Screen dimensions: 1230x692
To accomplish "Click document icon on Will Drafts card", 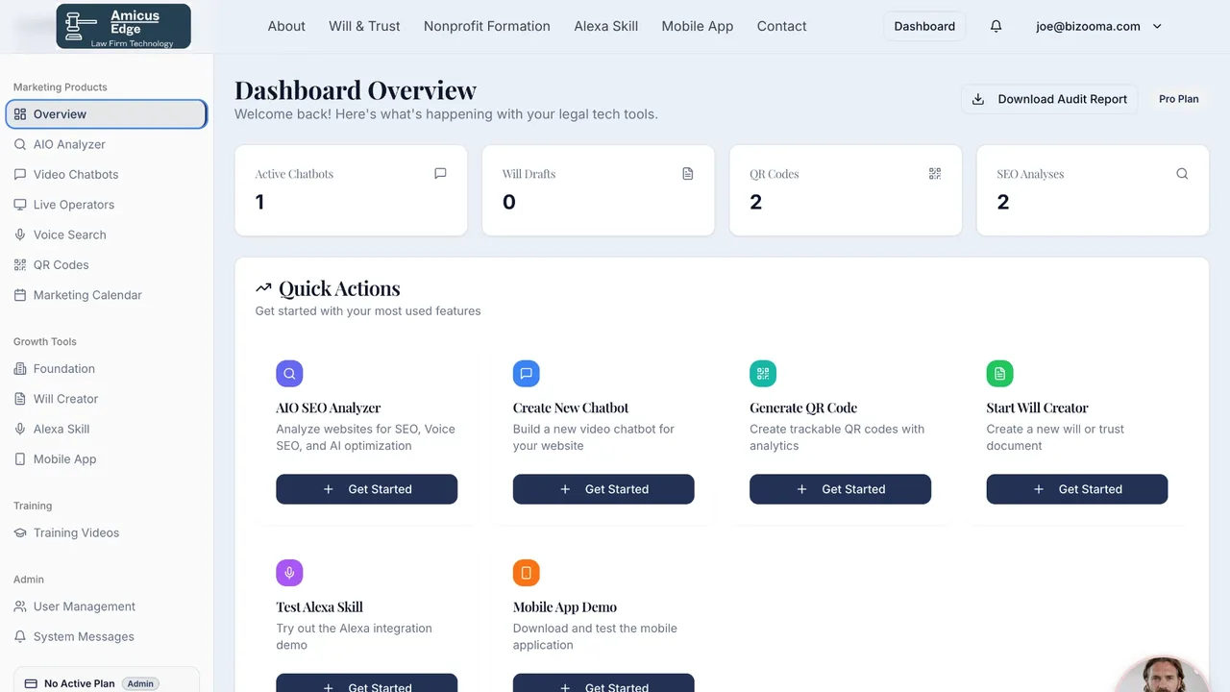I will tap(687, 174).
